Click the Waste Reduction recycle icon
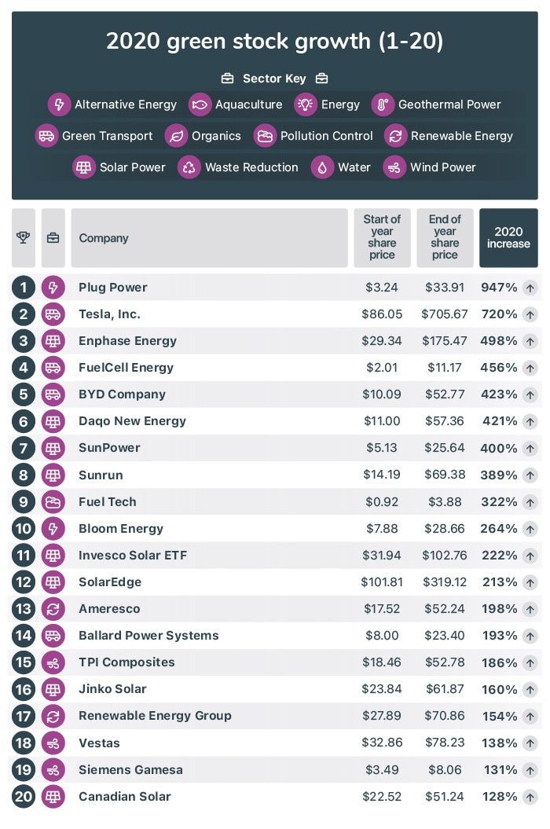Screen dimensions: 550x829 [x=189, y=167]
